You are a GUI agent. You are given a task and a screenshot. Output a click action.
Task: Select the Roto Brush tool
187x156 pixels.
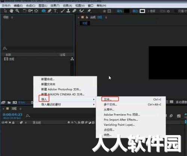[82, 11]
